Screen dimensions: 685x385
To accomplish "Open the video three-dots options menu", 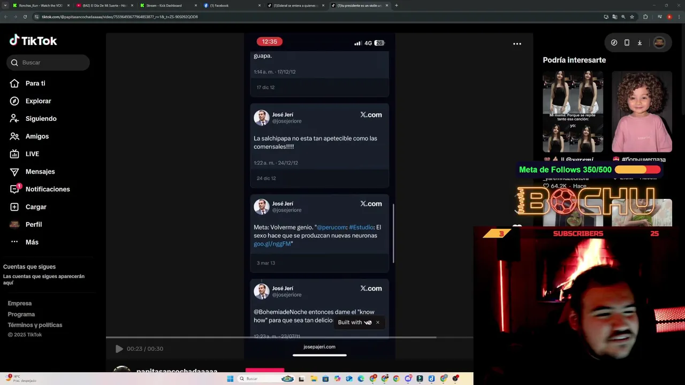I will [517, 44].
